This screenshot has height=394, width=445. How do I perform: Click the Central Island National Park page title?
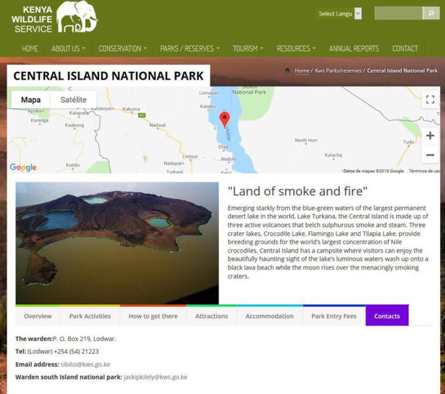[x=109, y=76]
